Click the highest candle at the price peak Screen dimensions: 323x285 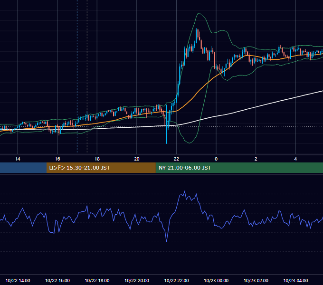click(196, 36)
